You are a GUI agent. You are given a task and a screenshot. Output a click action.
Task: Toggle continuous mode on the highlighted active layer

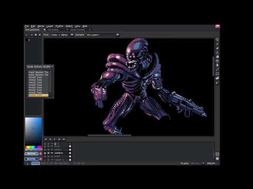pos(52,153)
